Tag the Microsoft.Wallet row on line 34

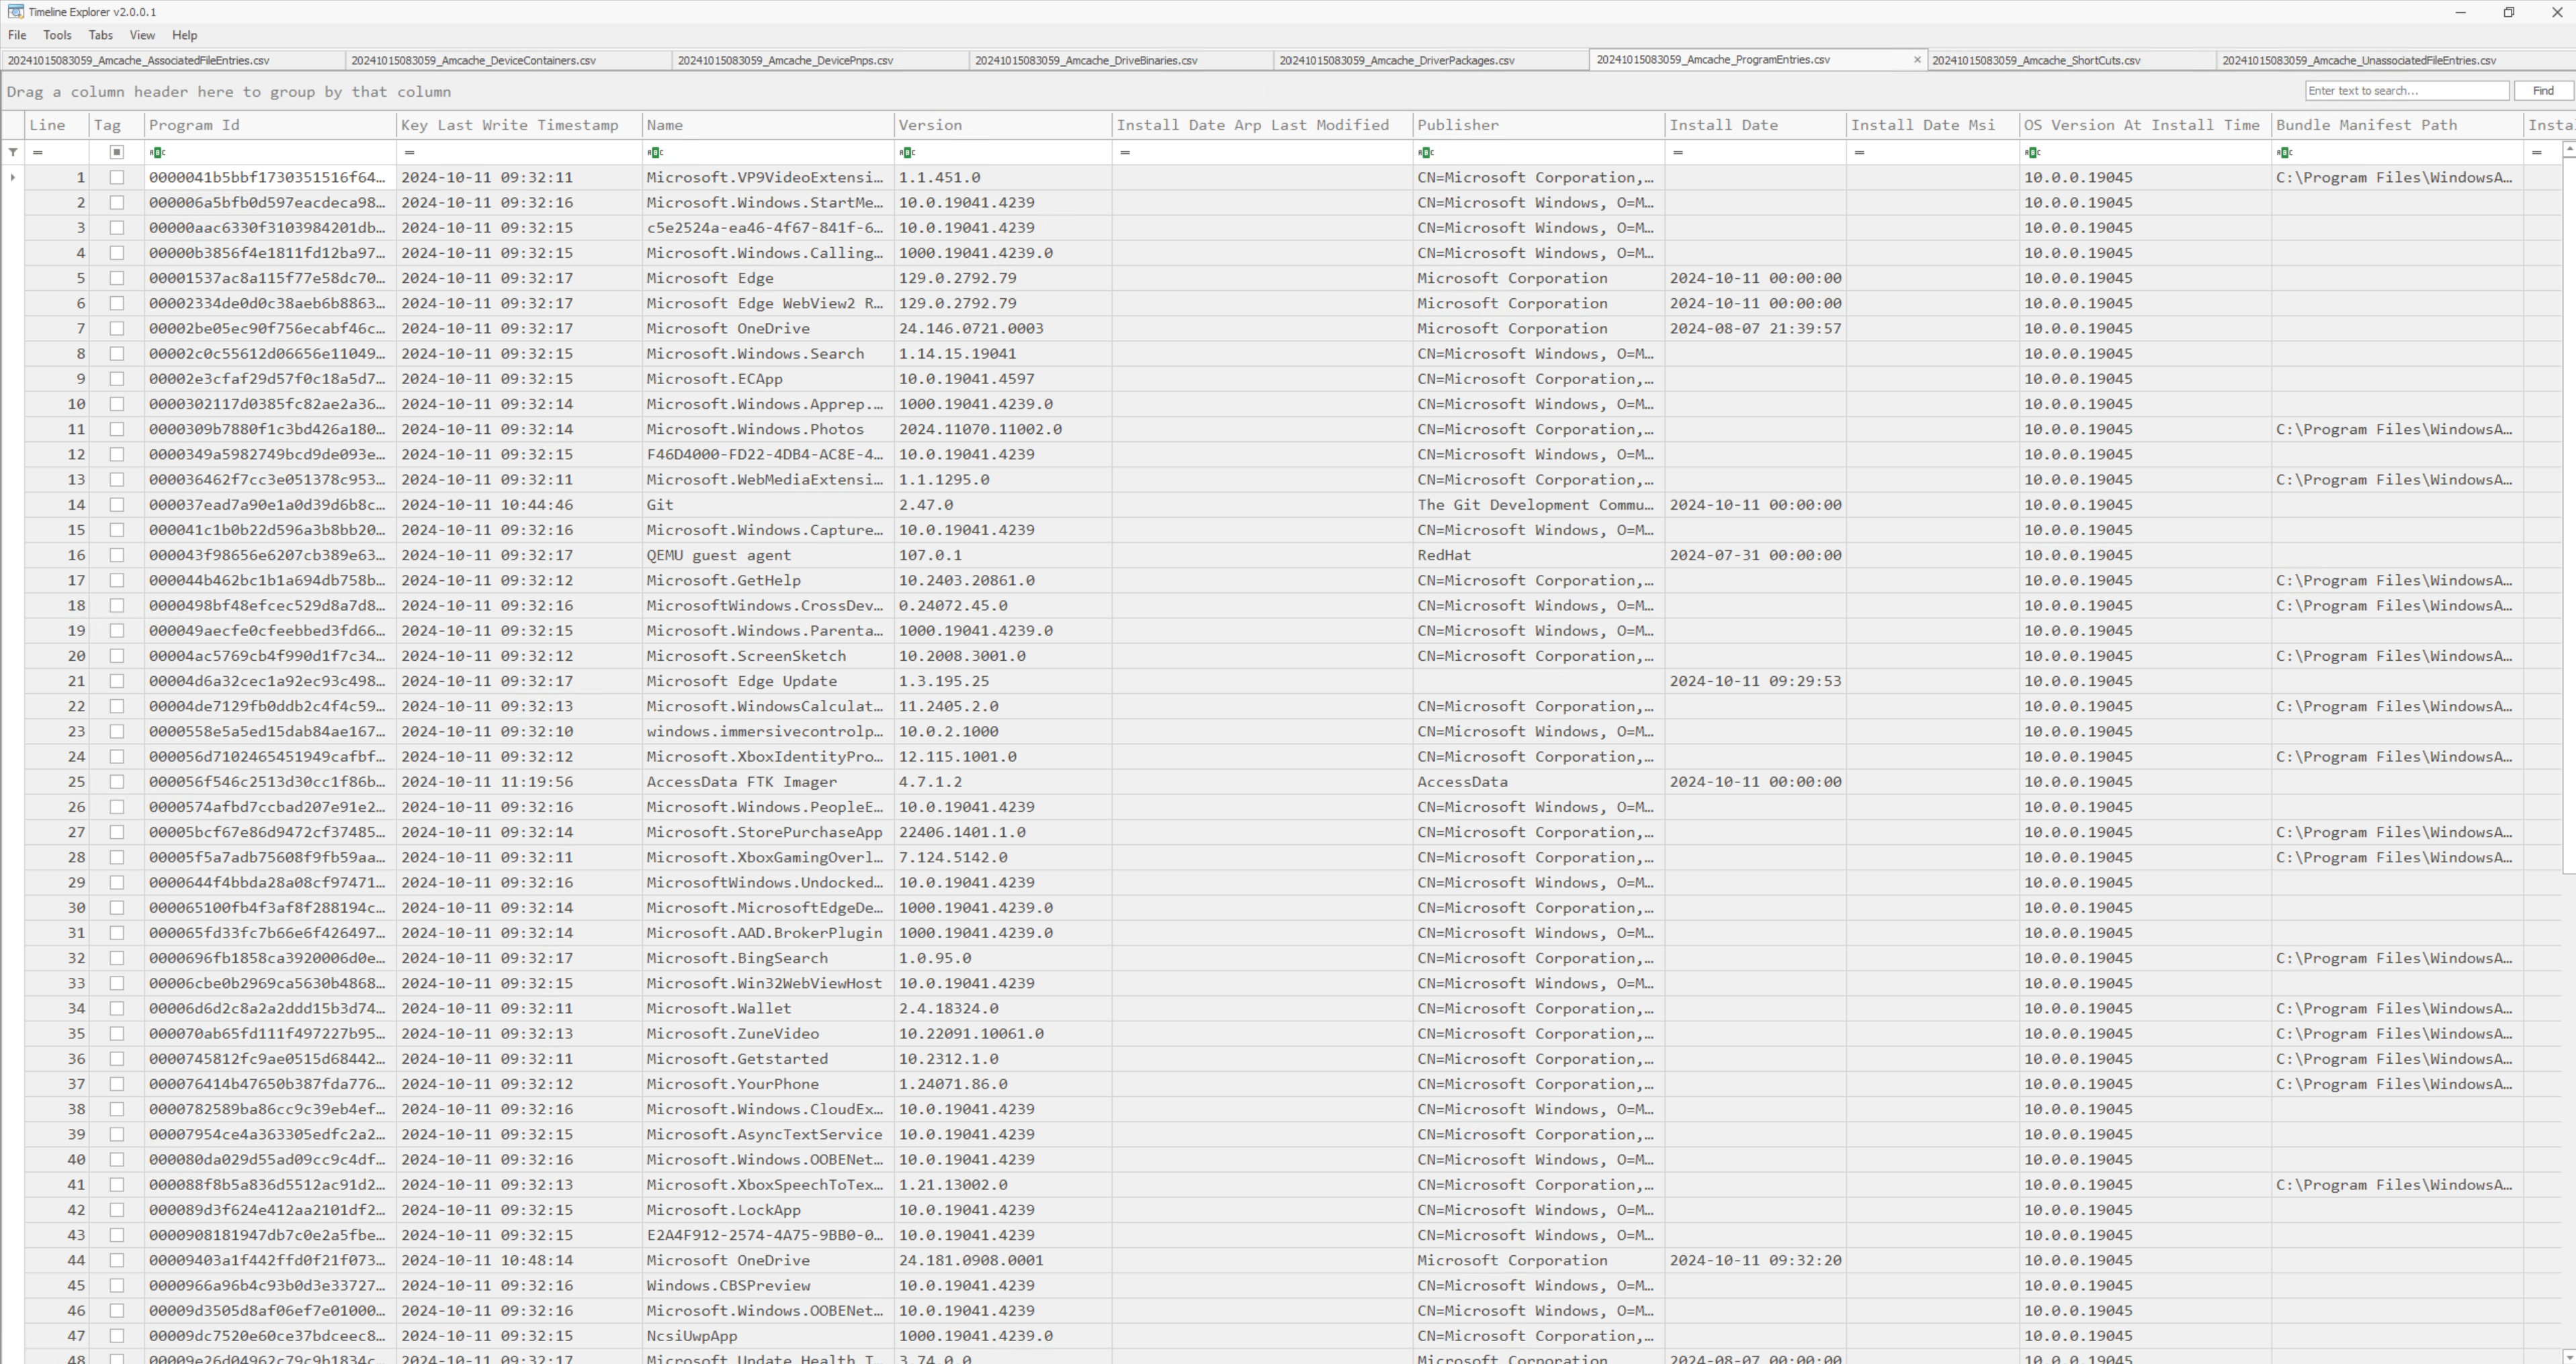tap(117, 1008)
